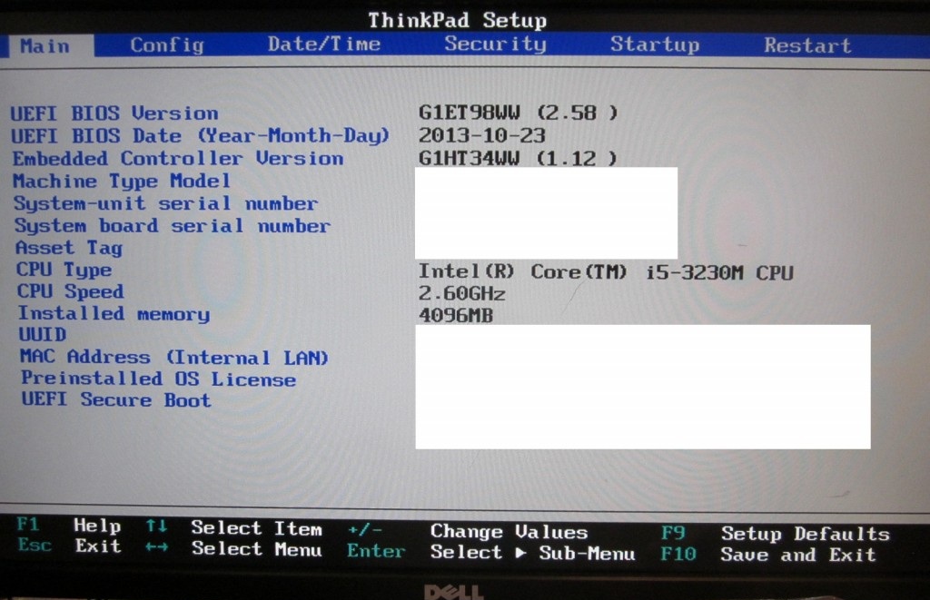Click the 'CPU Speed' label

click(71, 291)
